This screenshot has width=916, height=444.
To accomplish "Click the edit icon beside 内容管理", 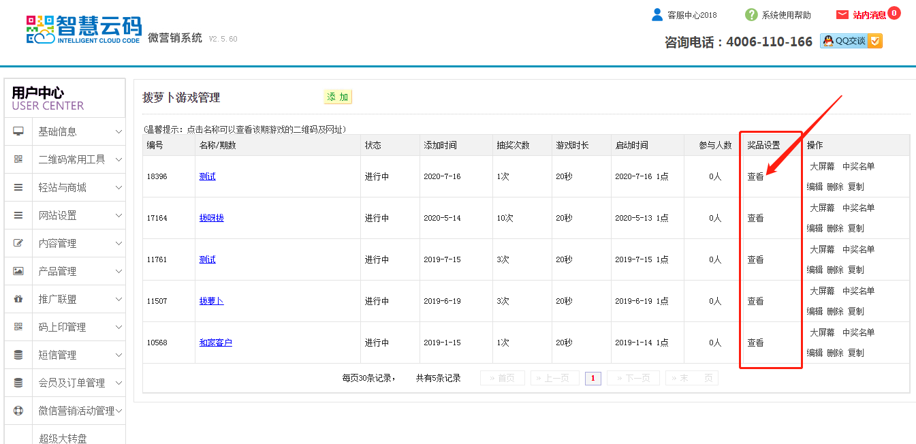I will click(18, 243).
